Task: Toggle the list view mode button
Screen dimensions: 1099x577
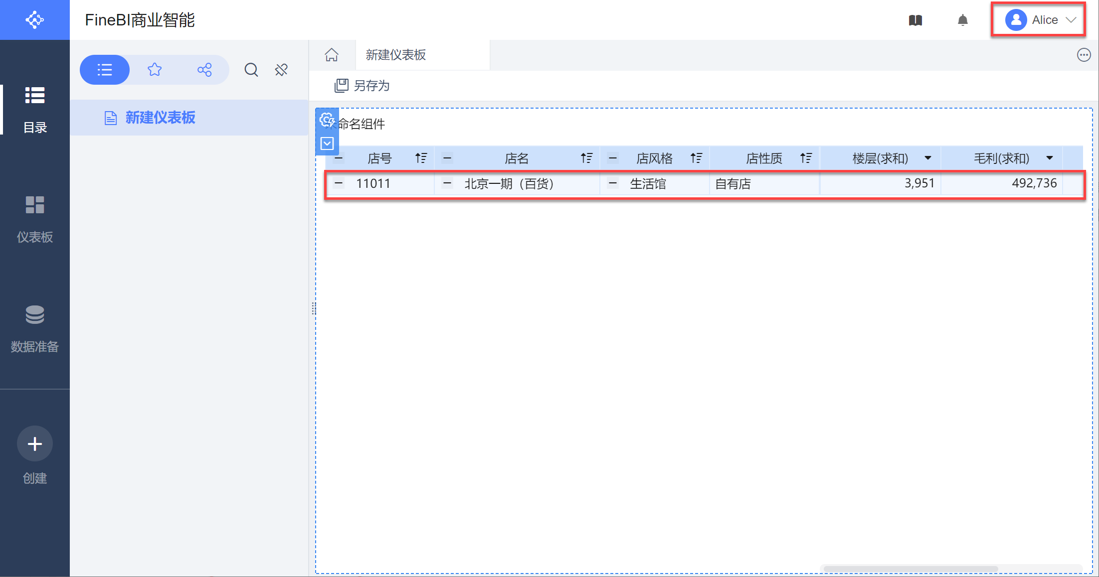Action: [x=105, y=70]
